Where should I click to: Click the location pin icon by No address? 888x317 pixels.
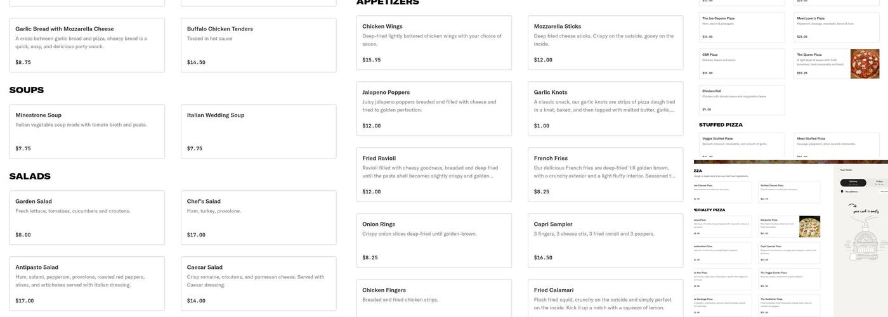(x=842, y=191)
